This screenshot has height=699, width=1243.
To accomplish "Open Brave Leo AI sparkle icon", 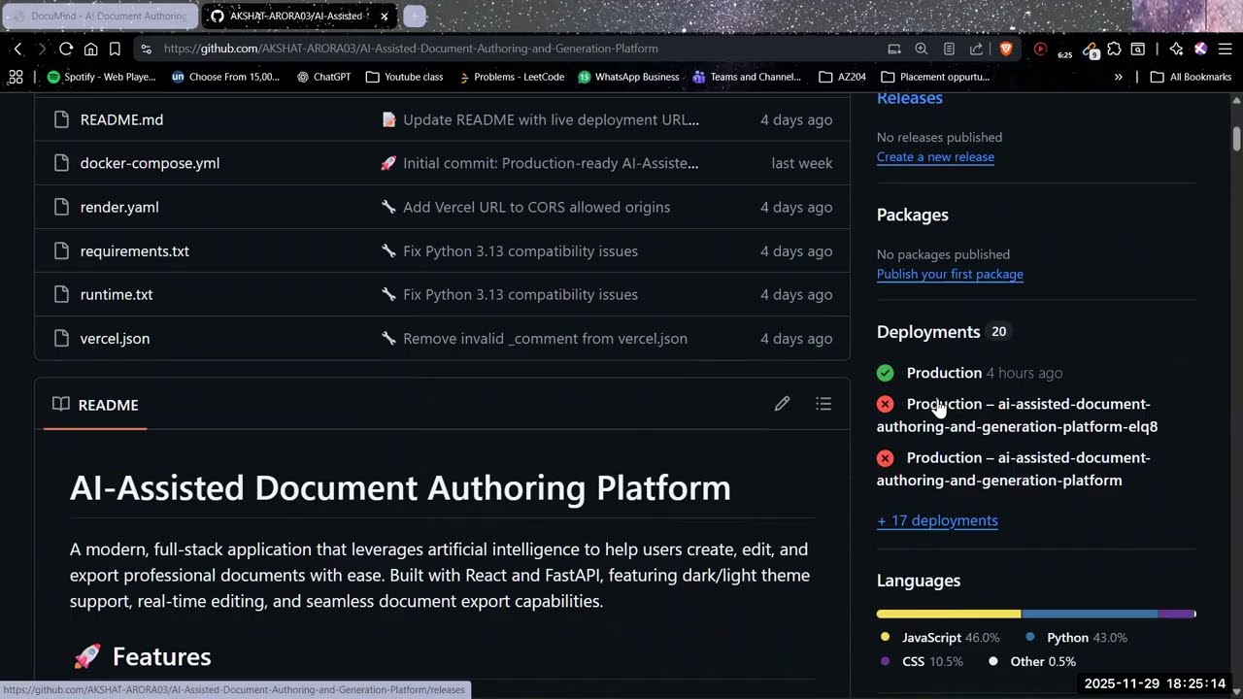I will point(1176,49).
